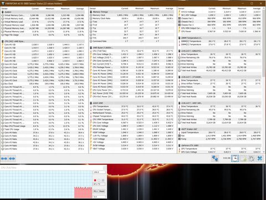Click the clock icon beside Memory Clock
The image size is (266, 200).
tap(91, 15)
